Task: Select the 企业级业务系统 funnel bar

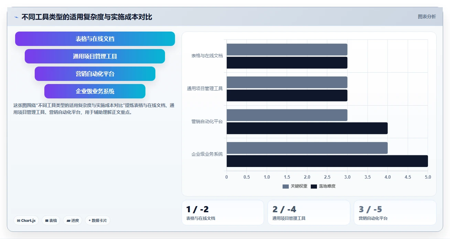Action: (x=95, y=91)
